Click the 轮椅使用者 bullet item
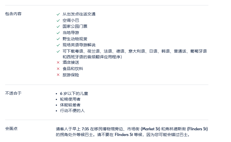The image size is (231, 142). click(x=70, y=99)
